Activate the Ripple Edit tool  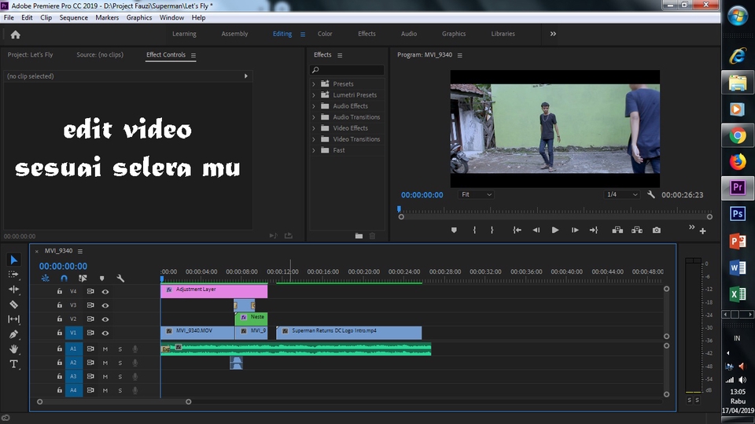13,289
